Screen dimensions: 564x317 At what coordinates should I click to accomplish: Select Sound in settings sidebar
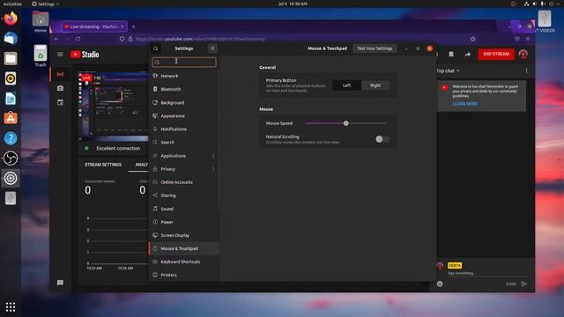click(184, 209)
